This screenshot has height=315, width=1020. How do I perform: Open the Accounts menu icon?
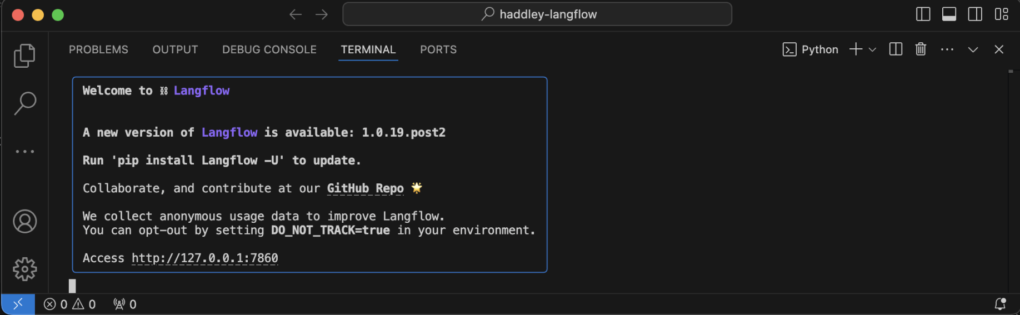pyautogui.click(x=24, y=221)
